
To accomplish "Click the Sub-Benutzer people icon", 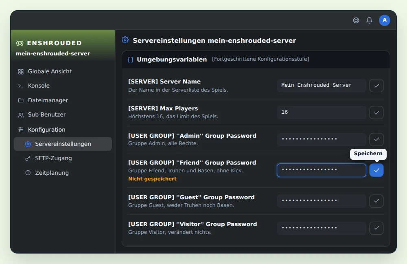I will pos(21,115).
